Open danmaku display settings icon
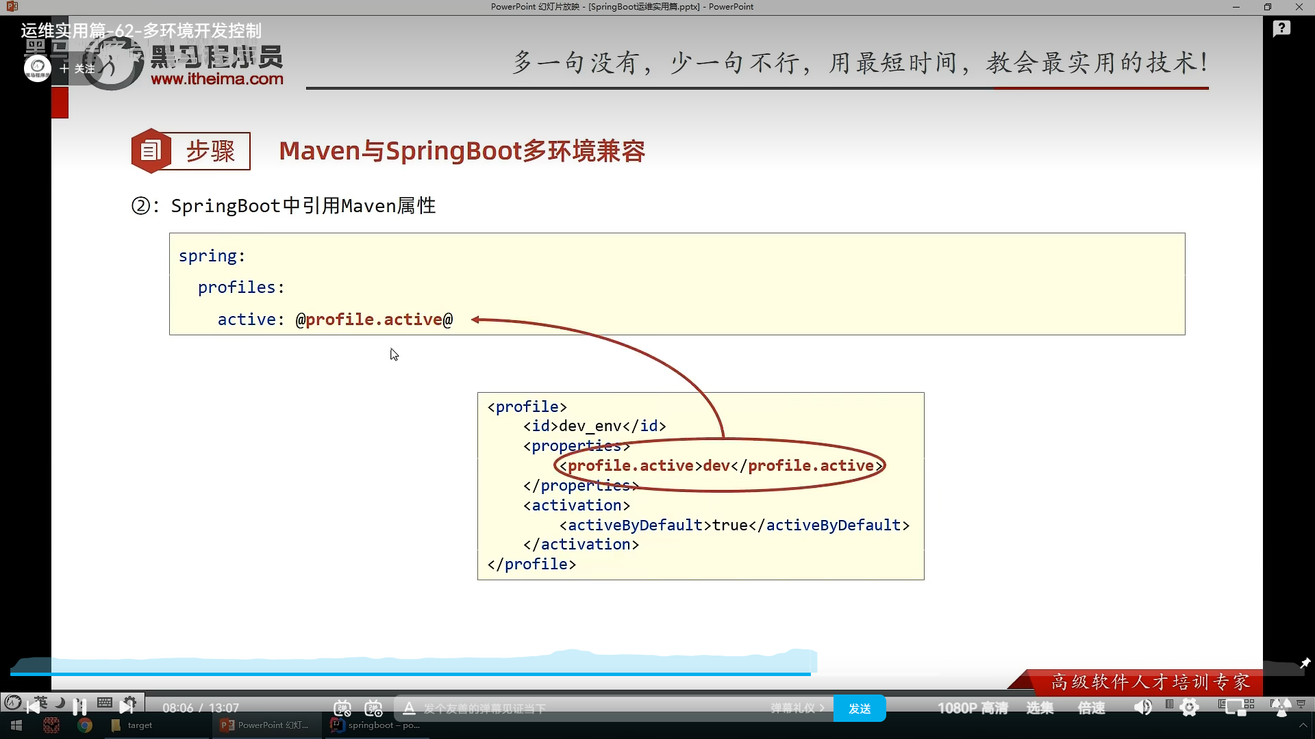 point(373,708)
